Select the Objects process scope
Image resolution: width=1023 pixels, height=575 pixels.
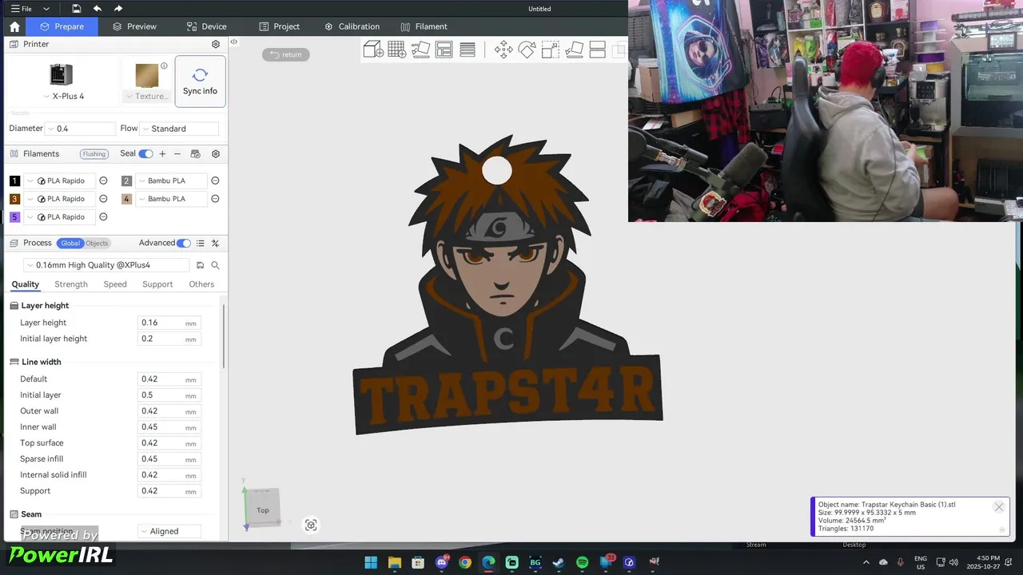[97, 243]
